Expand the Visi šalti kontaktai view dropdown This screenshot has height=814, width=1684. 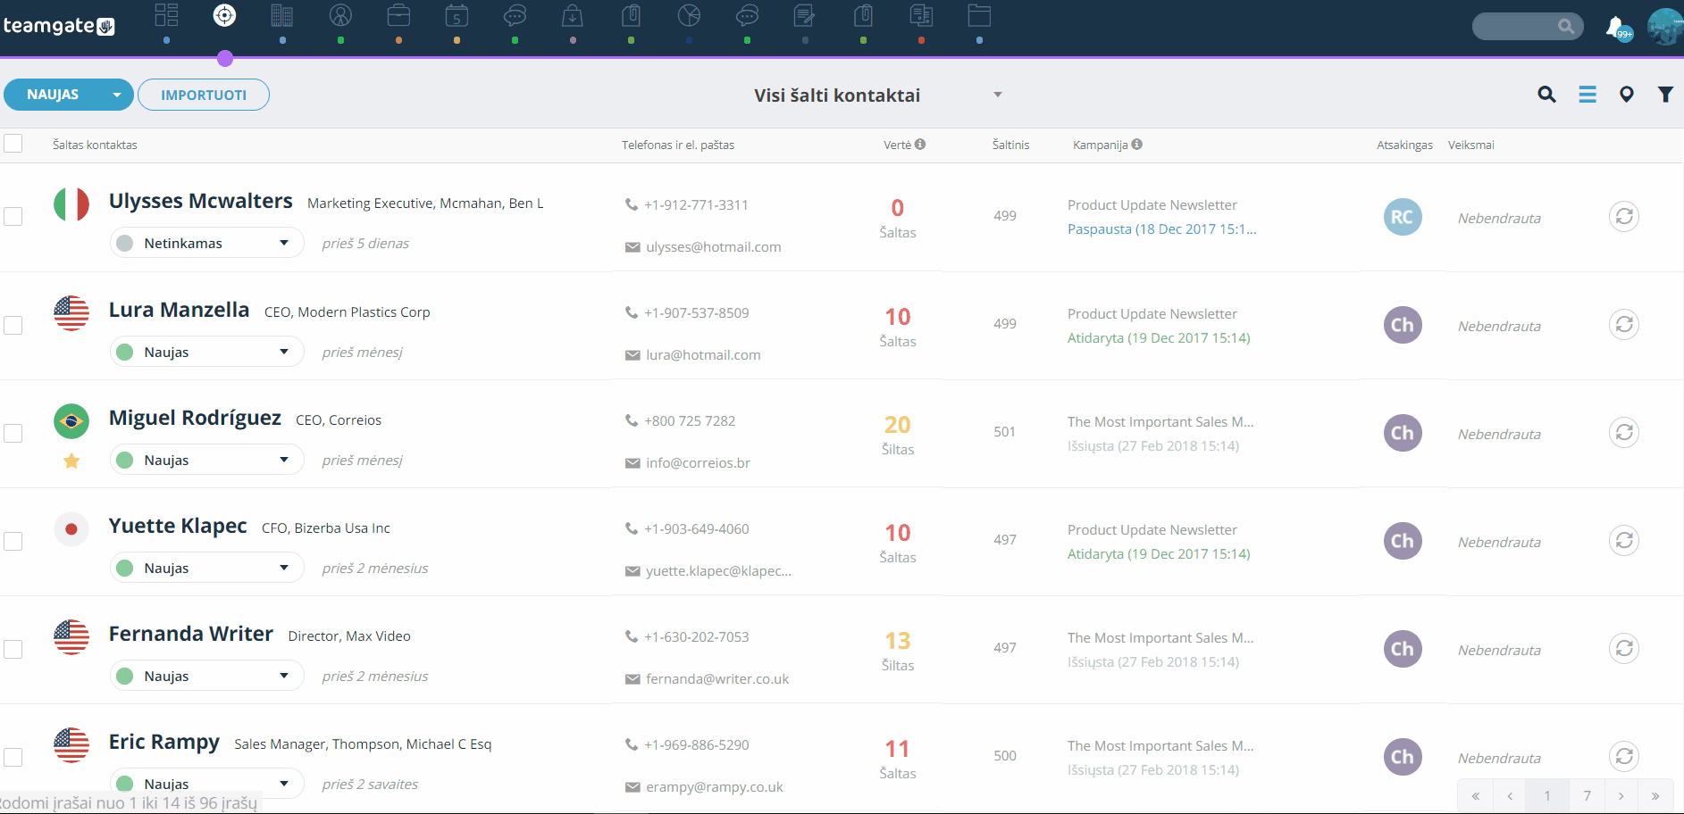pyautogui.click(x=998, y=95)
